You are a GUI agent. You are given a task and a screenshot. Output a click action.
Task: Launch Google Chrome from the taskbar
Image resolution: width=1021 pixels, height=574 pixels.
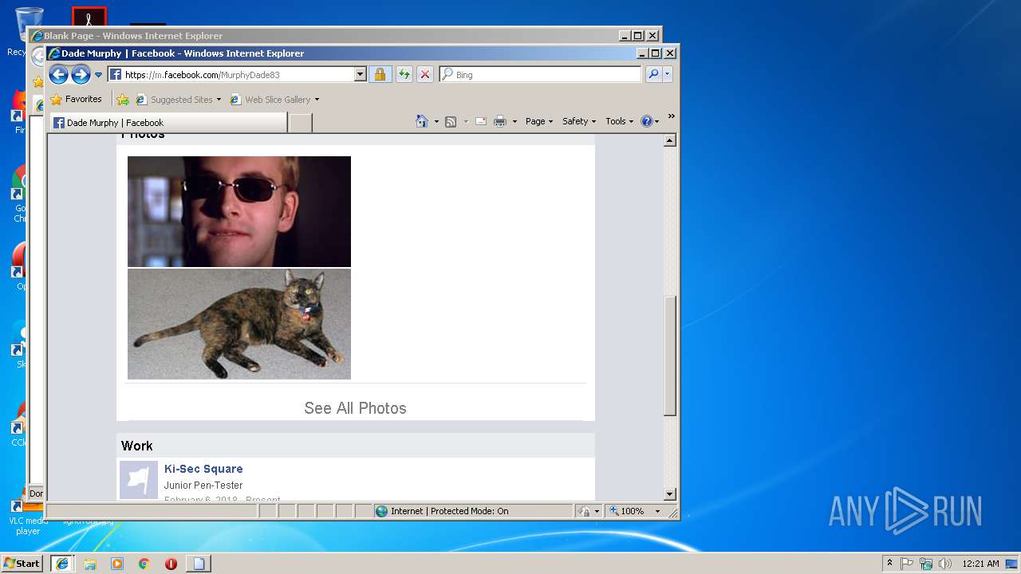144,564
